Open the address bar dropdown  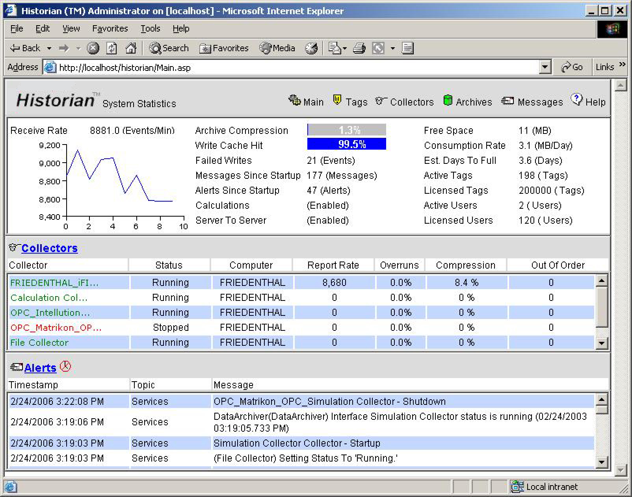[x=545, y=67]
